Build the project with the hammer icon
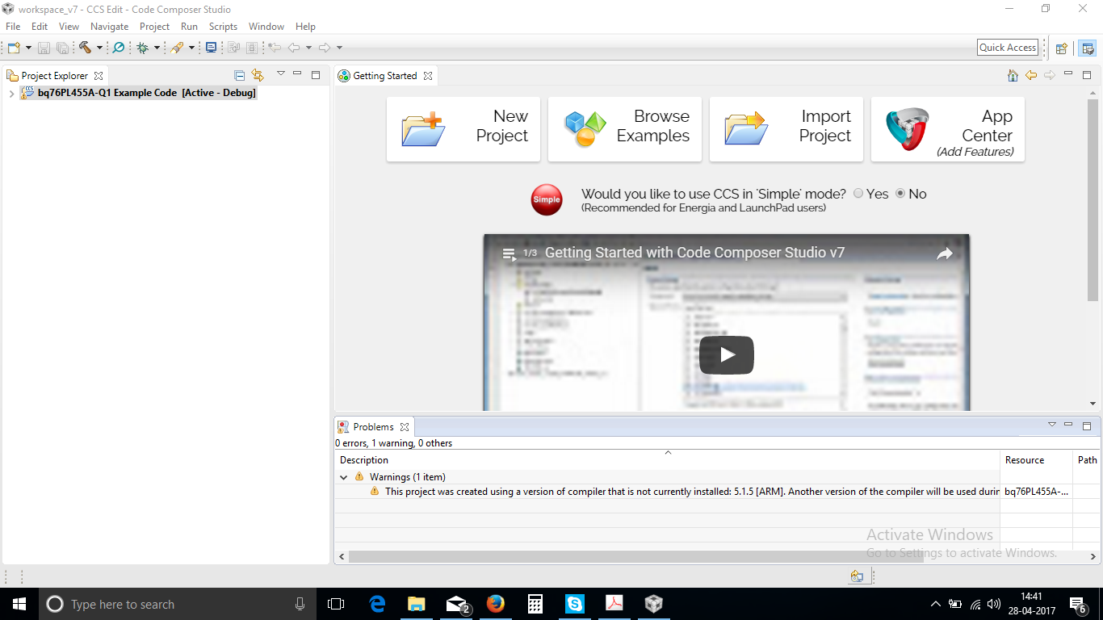 click(x=85, y=48)
